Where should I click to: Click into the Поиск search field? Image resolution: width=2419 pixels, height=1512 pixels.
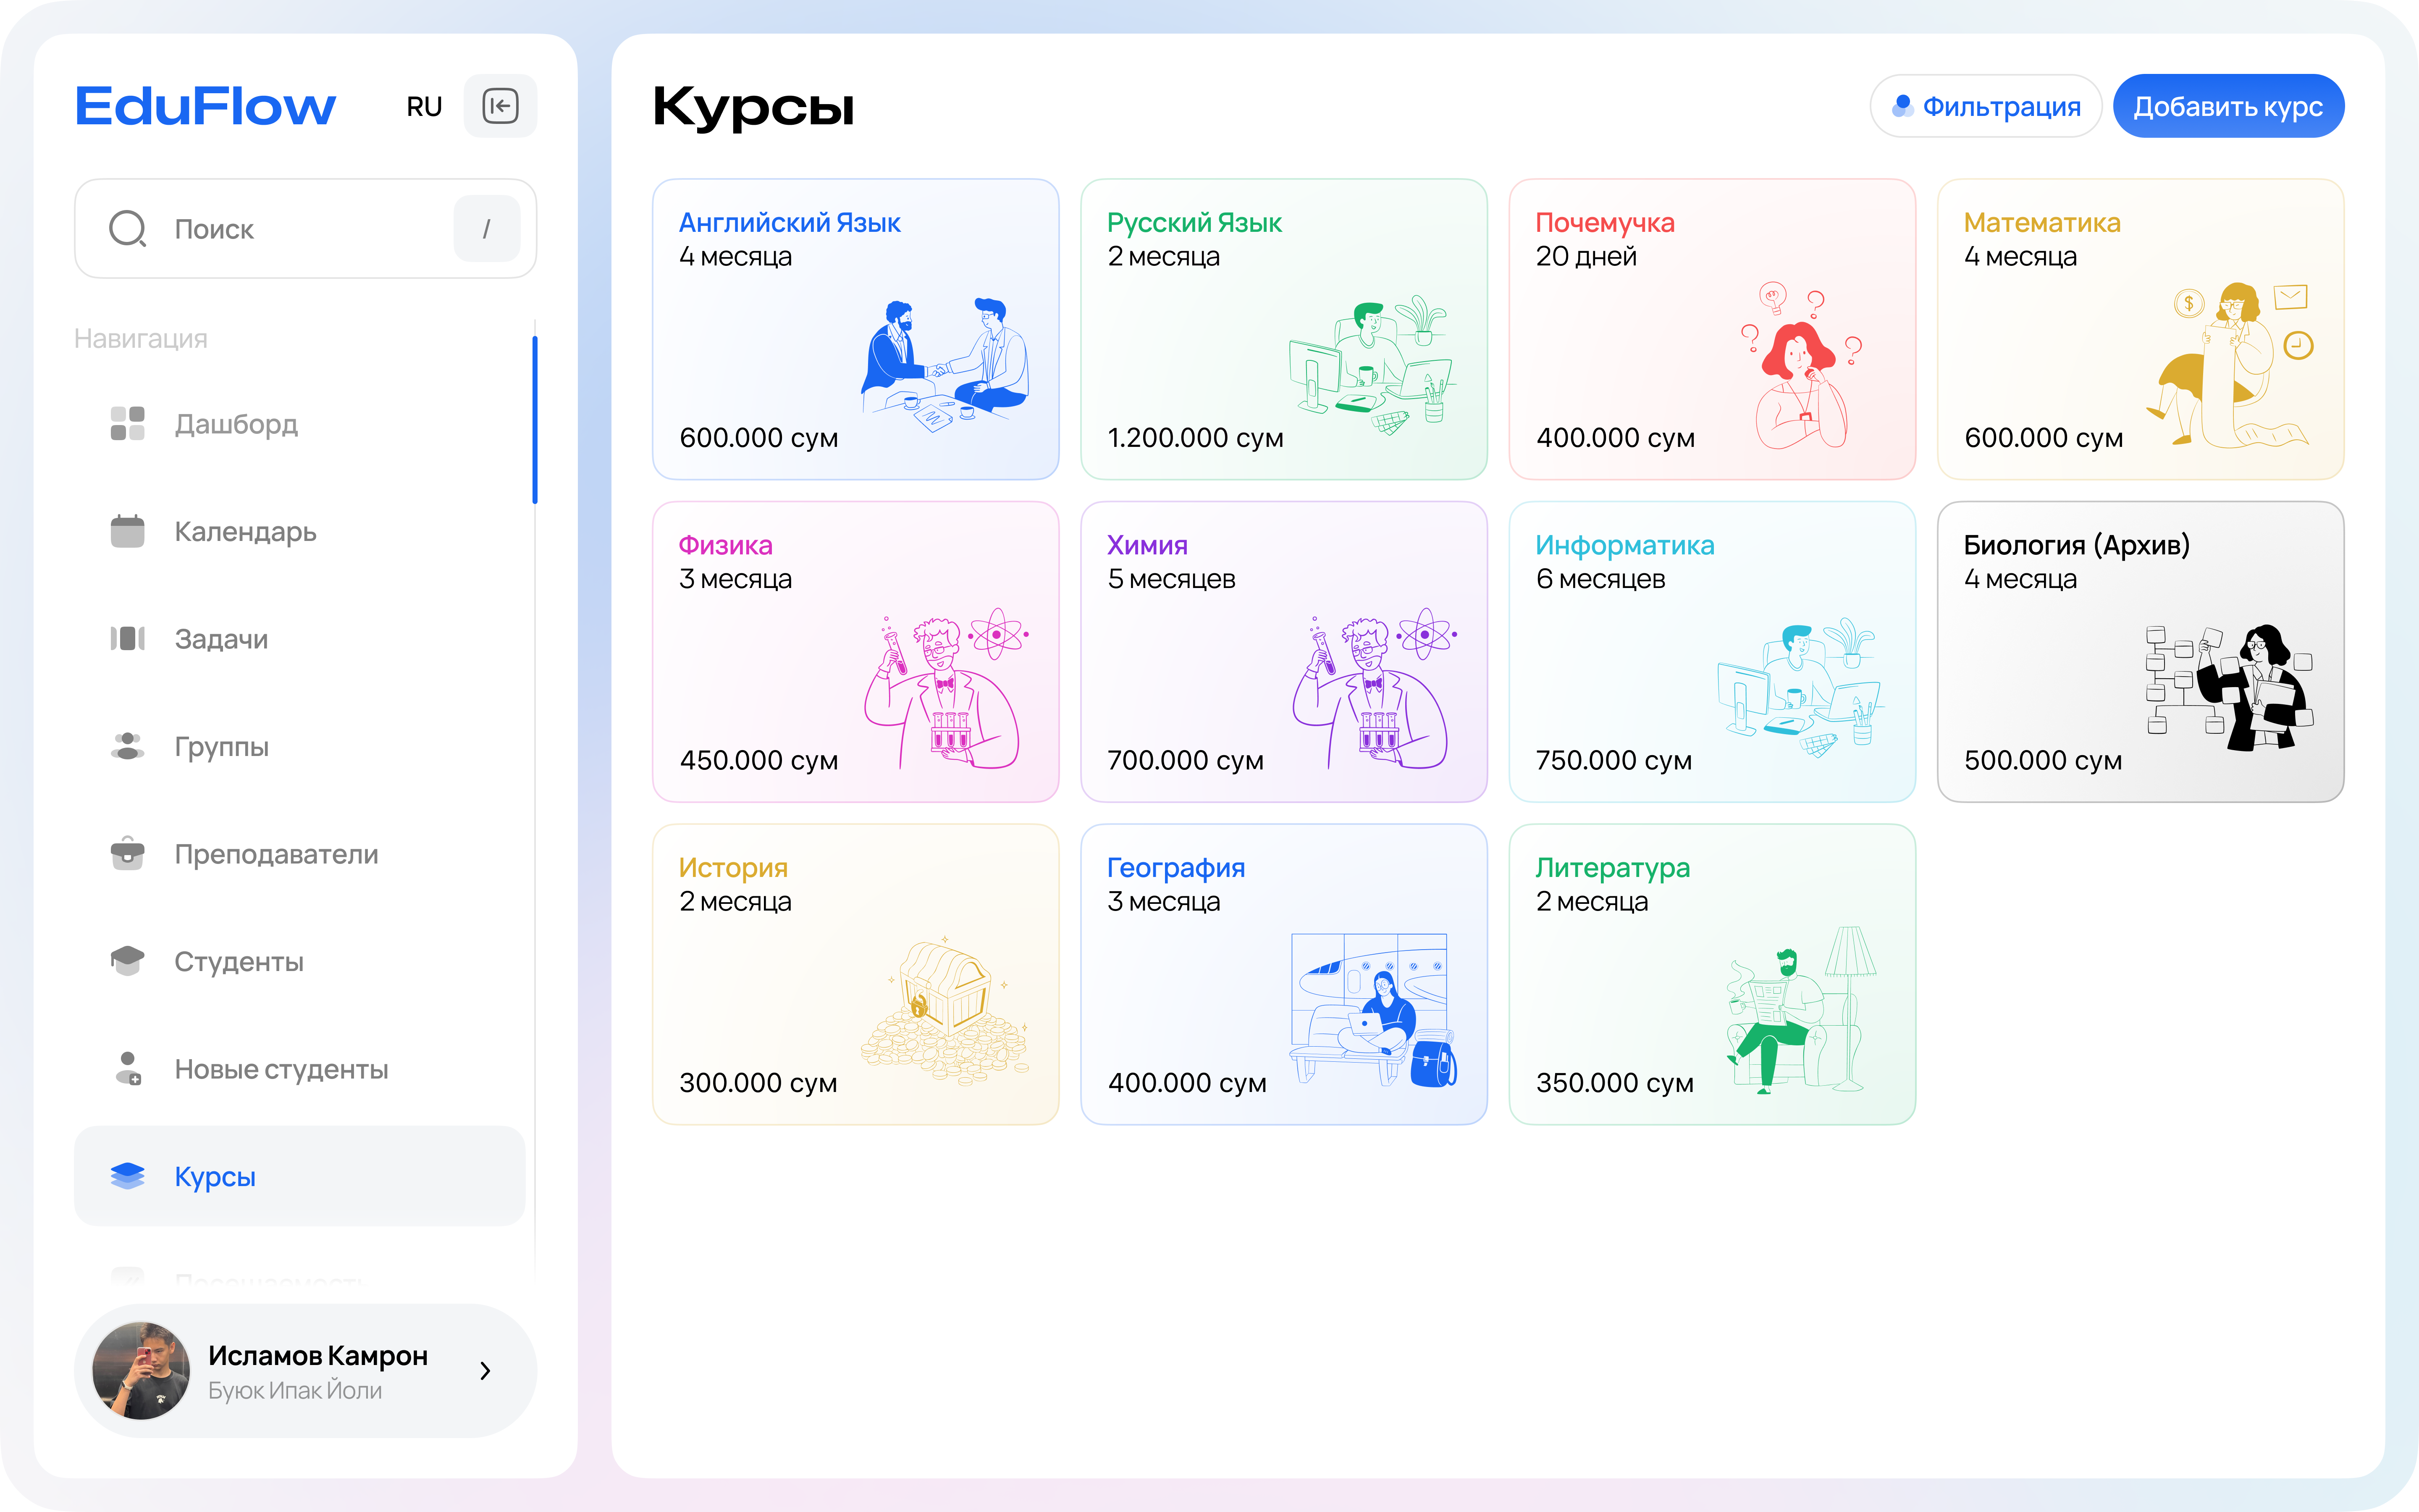[x=305, y=229]
